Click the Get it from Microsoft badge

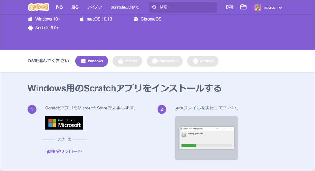(x=64, y=123)
